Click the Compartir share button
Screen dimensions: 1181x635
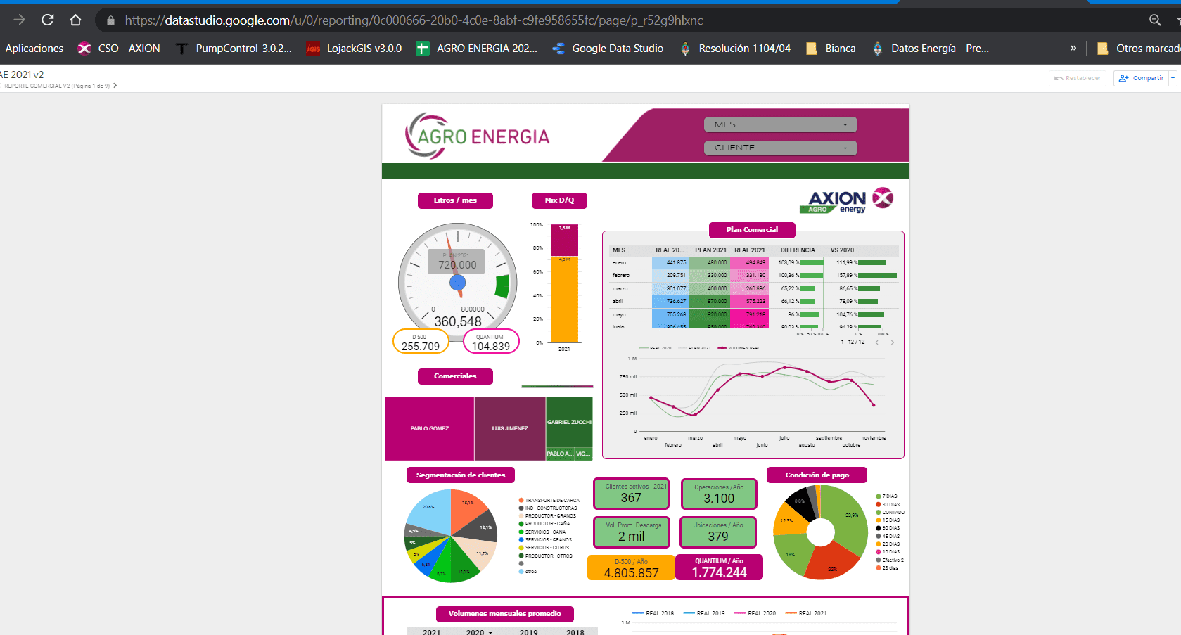[x=1141, y=78]
